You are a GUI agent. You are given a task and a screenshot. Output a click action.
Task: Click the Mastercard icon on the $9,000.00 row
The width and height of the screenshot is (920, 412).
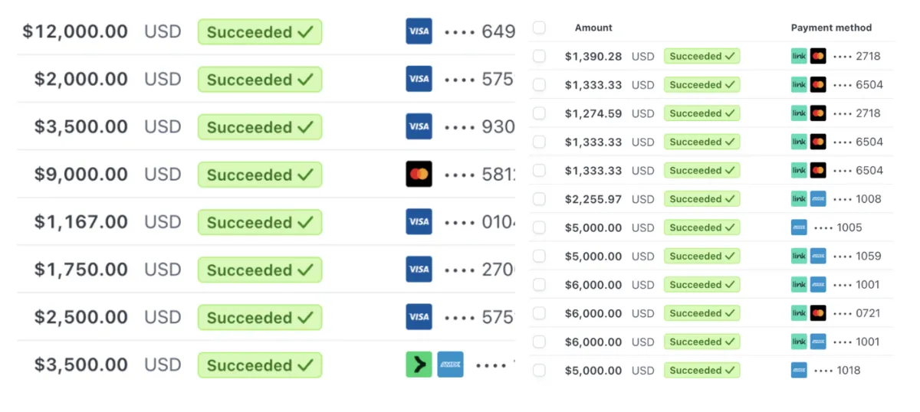[419, 175]
